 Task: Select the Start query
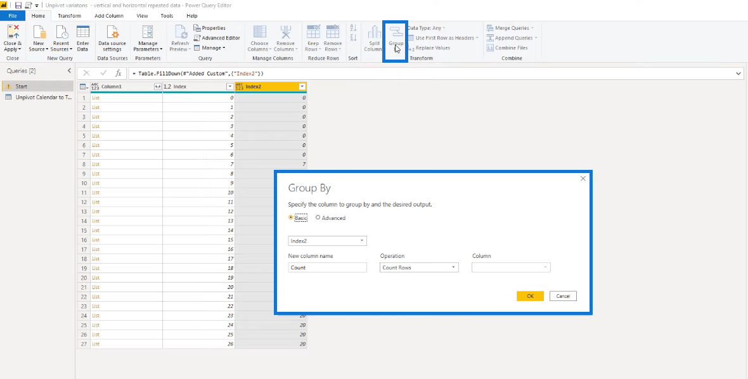[37, 86]
